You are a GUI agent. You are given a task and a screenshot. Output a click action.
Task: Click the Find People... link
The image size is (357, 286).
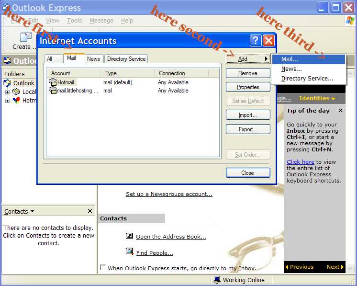click(x=155, y=253)
